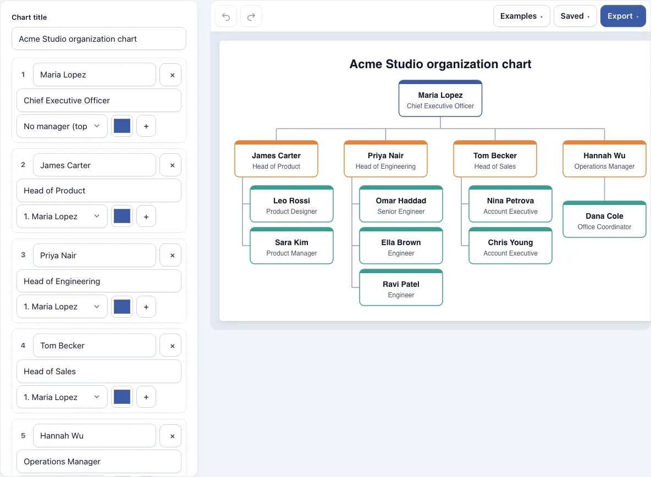Pick Priya Nair's blue color swatch
Image resolution: width=651 pixels, height=477 pixels.
[122, 307]
